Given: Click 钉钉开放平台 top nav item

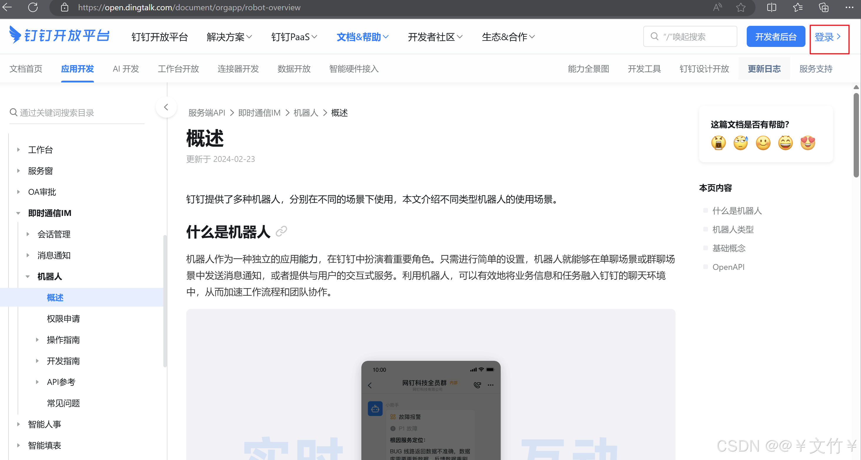Looking at the screenshot, I should point(160,37).
